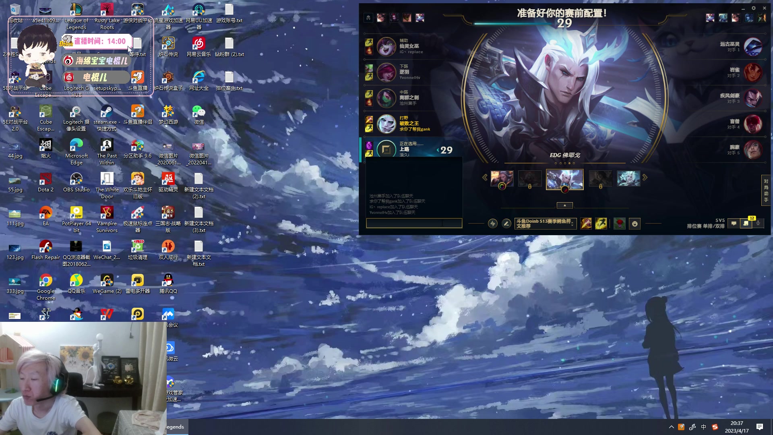The height and width of the screenshot is (435, 773).
Task: Switch the 中 input language indicator
Action: [703, 427]
